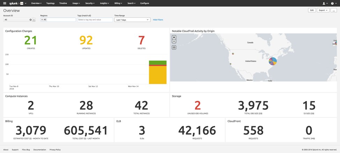This screenshot has width=340, height=153.
Task: Click the yellow updates bar segment
Action: tap(158, 75)
